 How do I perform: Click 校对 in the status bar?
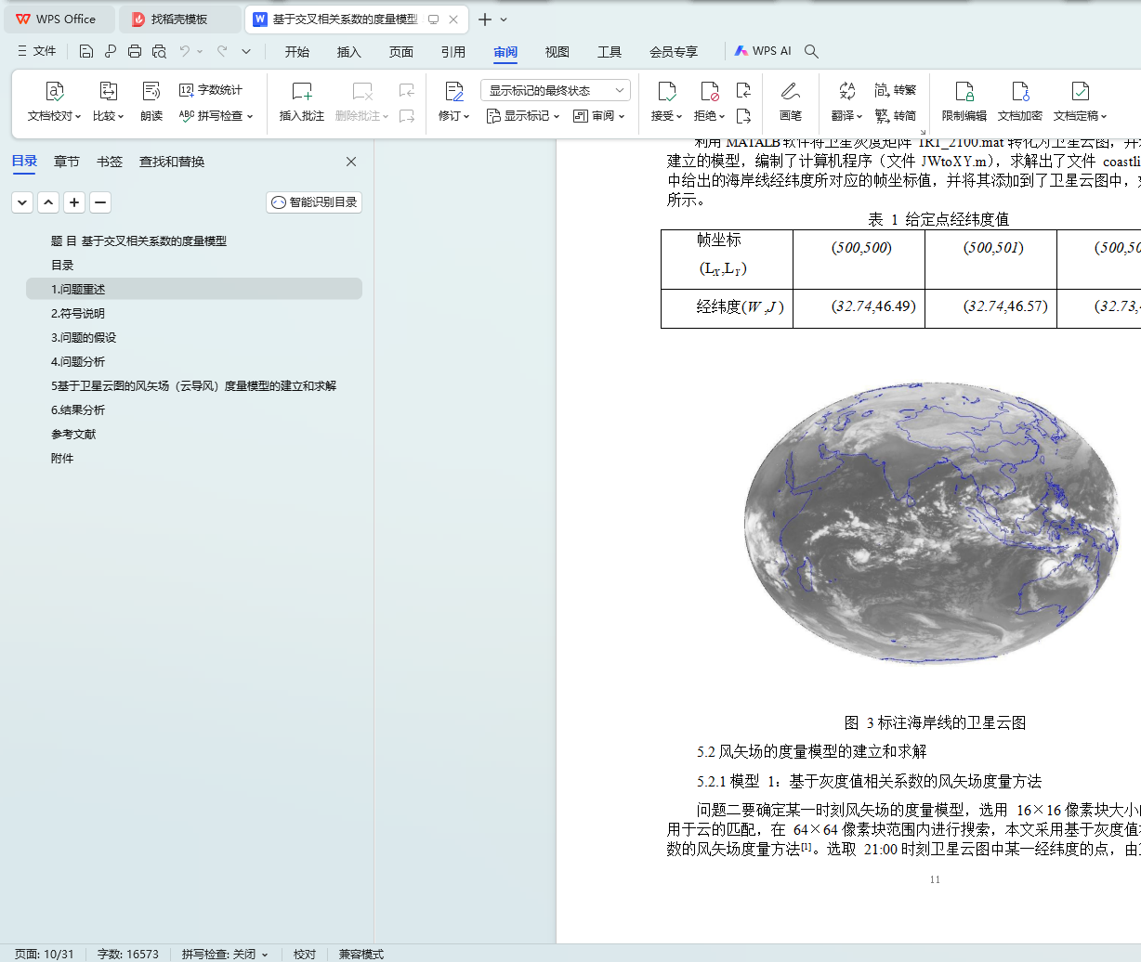[x=305, y=954]
